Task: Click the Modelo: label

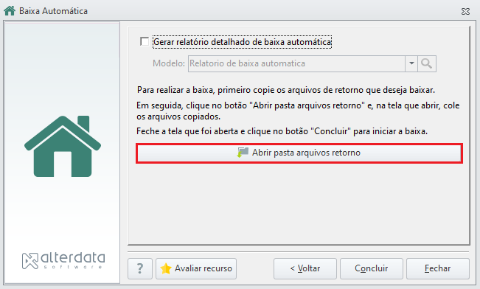Action: coord(169,63)
